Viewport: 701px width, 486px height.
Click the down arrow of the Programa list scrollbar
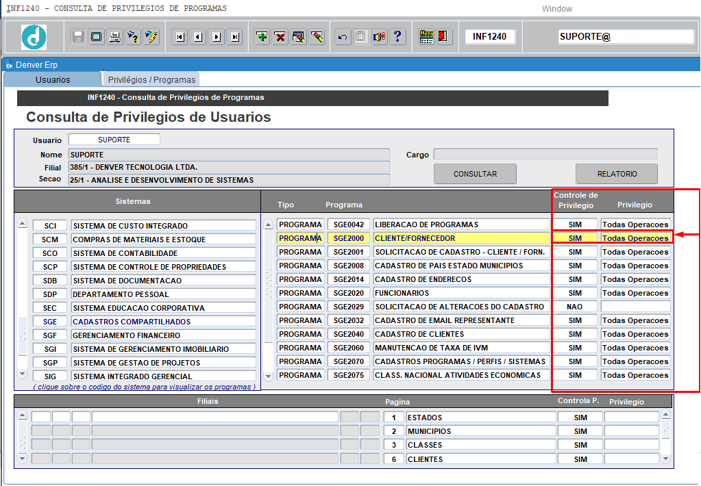pos(268,376)
